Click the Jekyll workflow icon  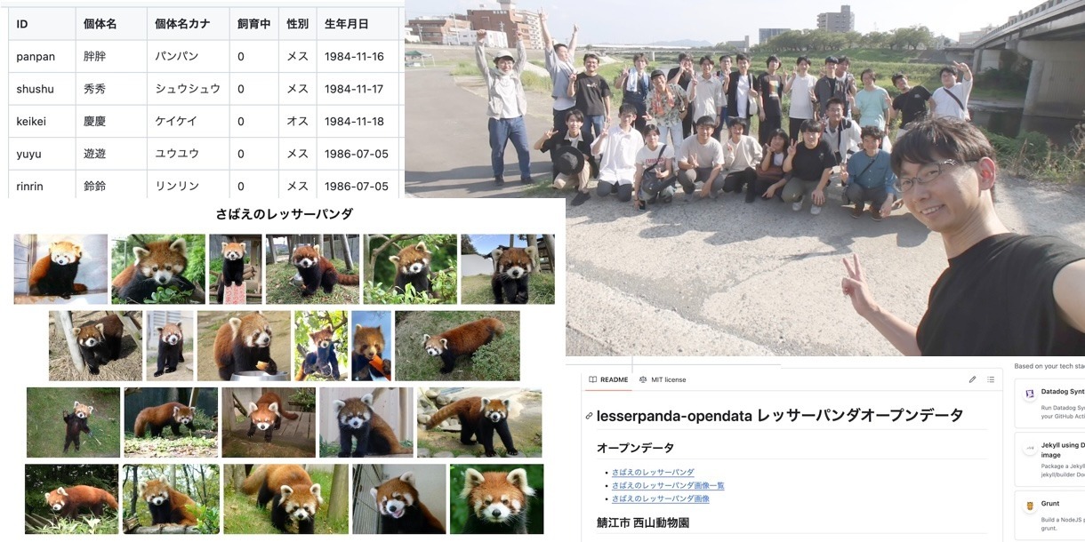(1030, 449)
